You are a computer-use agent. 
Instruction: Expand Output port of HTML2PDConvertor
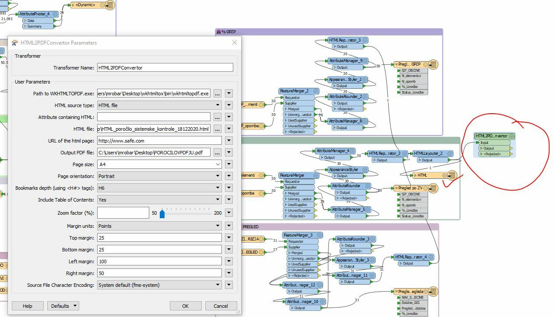tap(481, 148)
